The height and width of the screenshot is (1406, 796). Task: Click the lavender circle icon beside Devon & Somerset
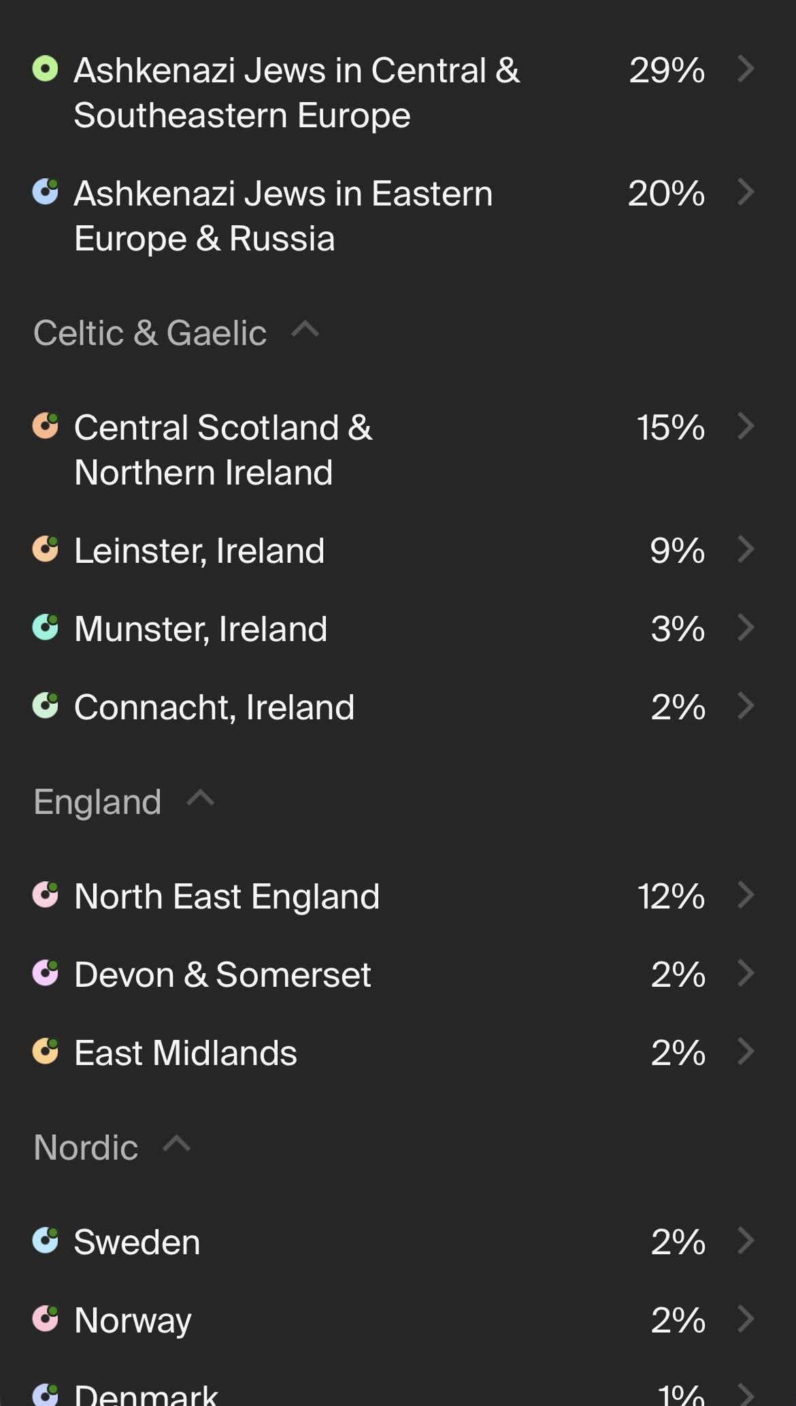[x=46, y=973]
